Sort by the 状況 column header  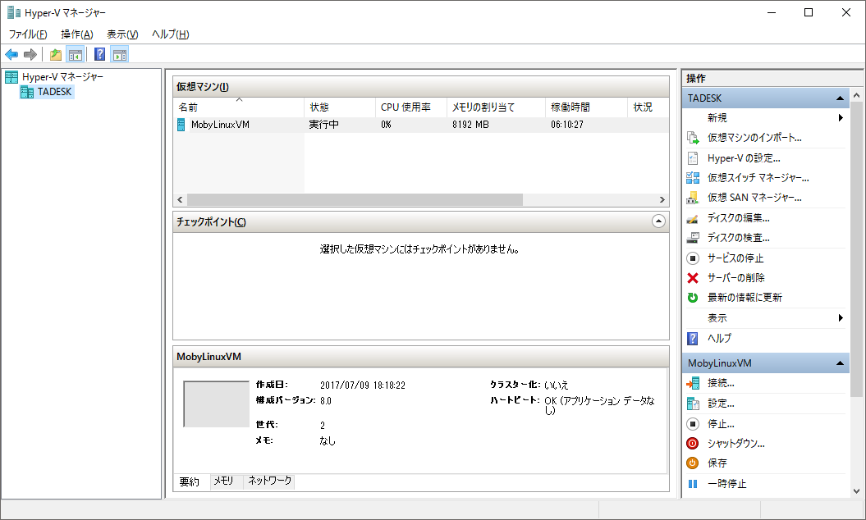[648, 107]
